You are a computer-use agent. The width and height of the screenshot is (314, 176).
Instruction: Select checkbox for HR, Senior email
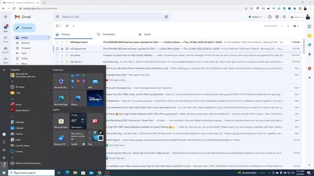pyautogui.click(x=57, y=62)
